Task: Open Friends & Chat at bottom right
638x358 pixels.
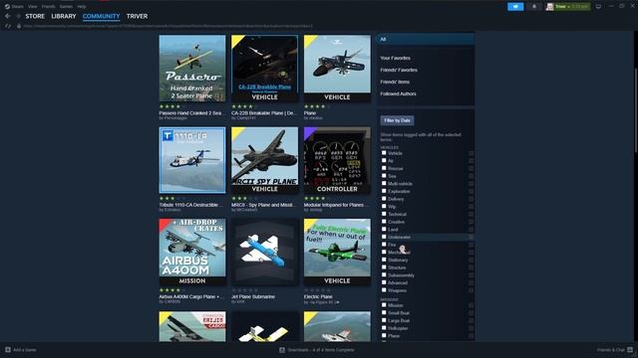Action: click(615, 350)
